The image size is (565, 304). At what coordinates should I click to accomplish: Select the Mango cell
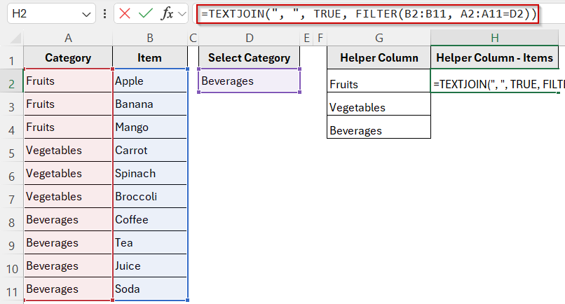149,127
